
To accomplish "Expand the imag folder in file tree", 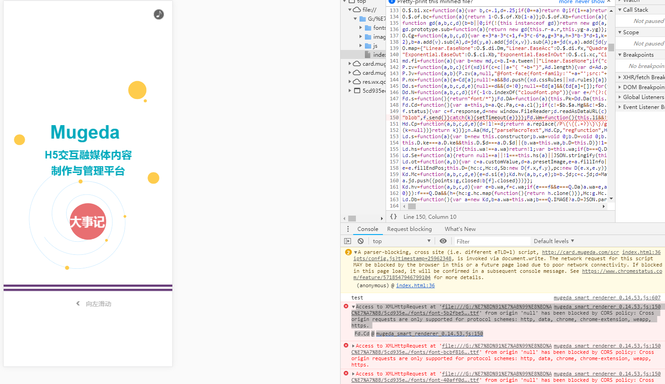I will point(360,36).
